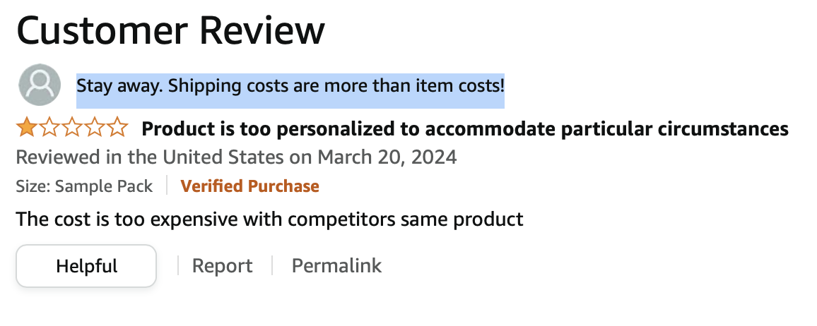Screen dimensions: 817x326
Task: Click the divider between Report and Permalink
Action: point(272,266)
